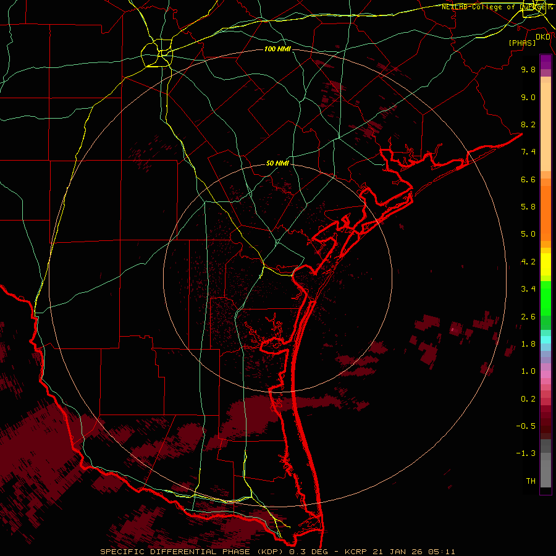Click the 6.6 value on color scale
The width and height of the screenshot is (556, 556).
(x=528, y=179)
